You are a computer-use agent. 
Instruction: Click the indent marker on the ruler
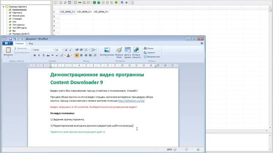click(x=50, y=66)
